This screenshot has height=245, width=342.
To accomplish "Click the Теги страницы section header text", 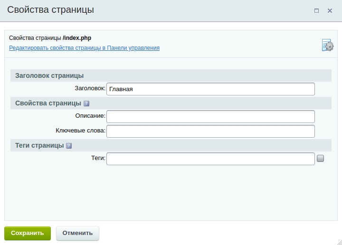I will 39,145.
